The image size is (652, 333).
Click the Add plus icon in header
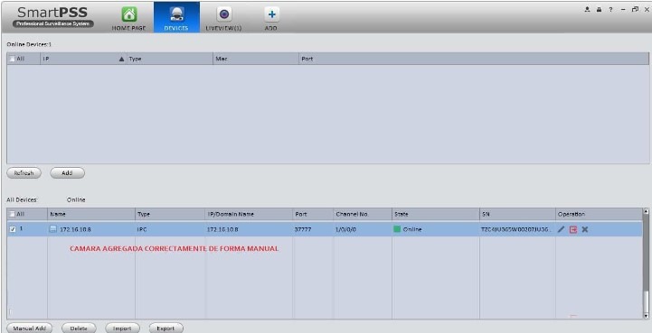[x=271, y=14]
